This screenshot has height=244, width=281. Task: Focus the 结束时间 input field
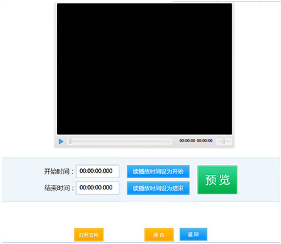point(98,188)
